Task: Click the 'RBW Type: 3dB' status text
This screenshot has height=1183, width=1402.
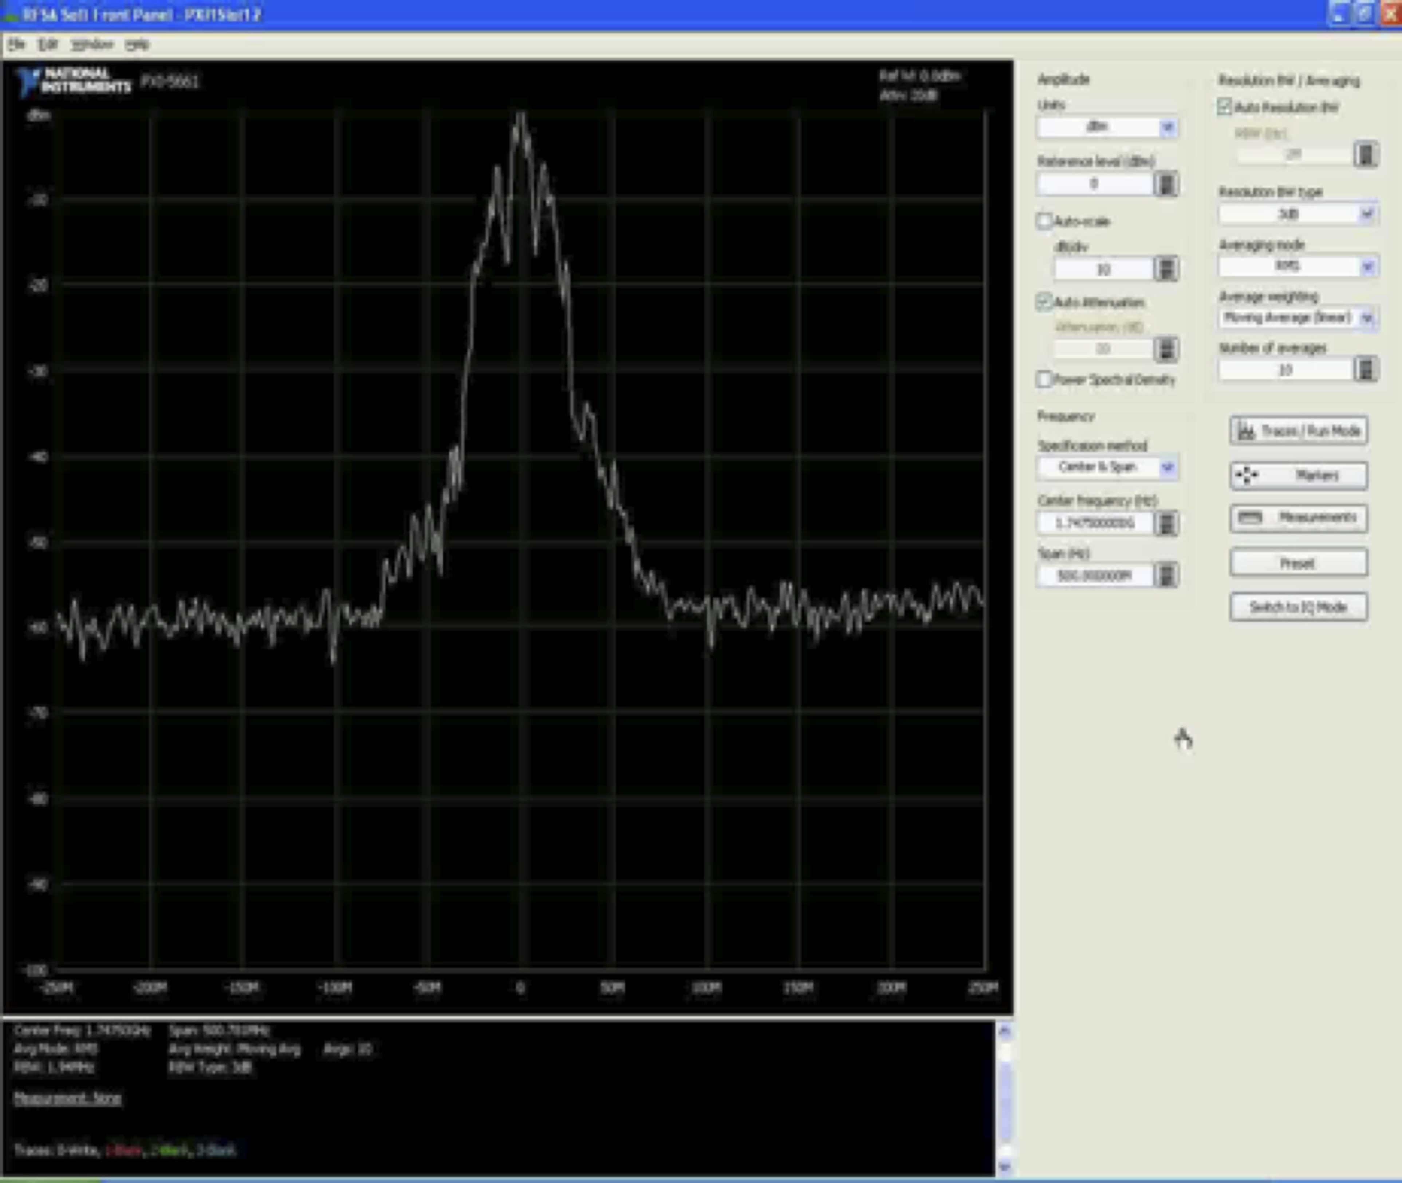Action: pos(210,1067)
